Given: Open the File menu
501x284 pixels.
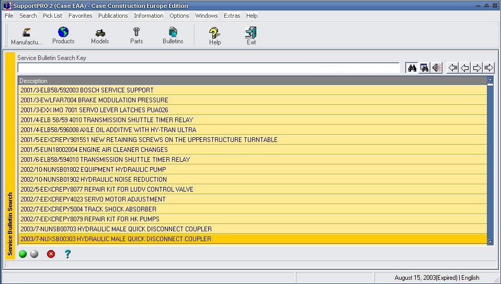Looking at the screenshot, I should (9, 16).
